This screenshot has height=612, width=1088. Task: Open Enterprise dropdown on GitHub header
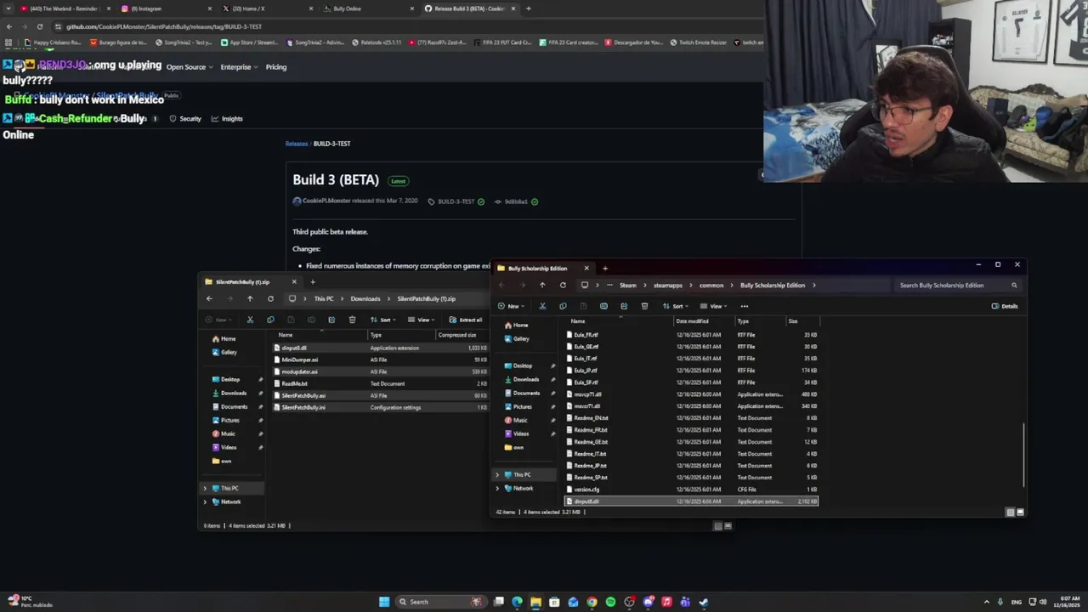point(239,67)
